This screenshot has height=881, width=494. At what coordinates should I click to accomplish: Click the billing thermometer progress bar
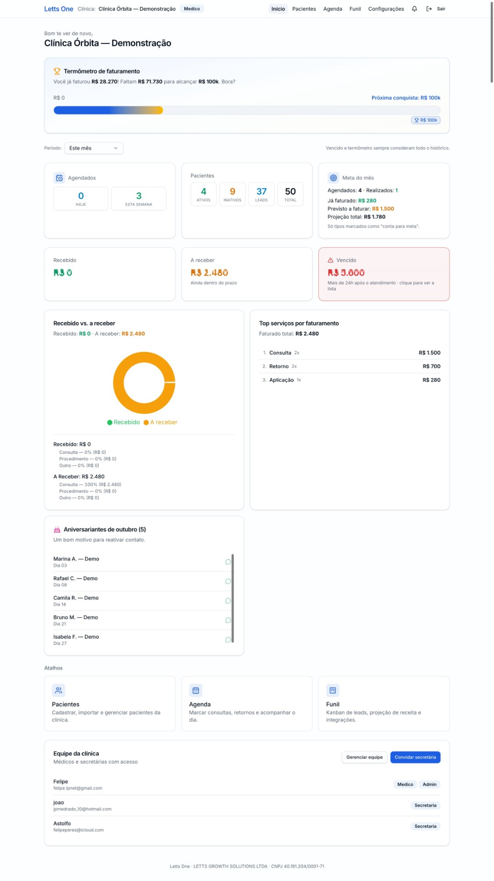247,110
